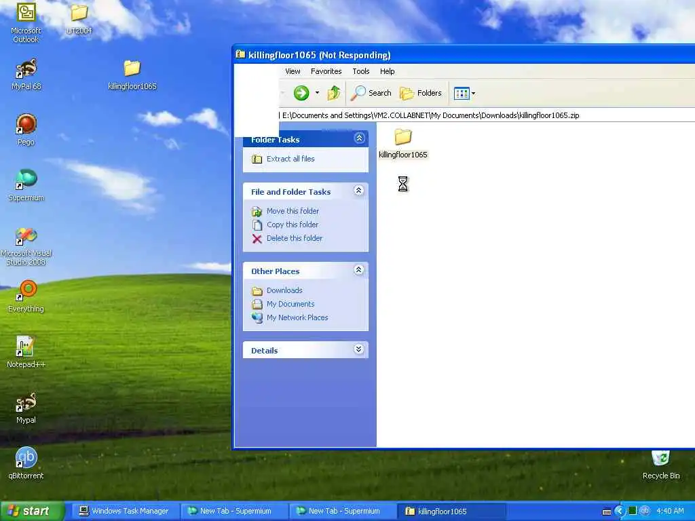Click Extract all files link
The height and width of the screenshot is (521, 695).
pos(290,159)
